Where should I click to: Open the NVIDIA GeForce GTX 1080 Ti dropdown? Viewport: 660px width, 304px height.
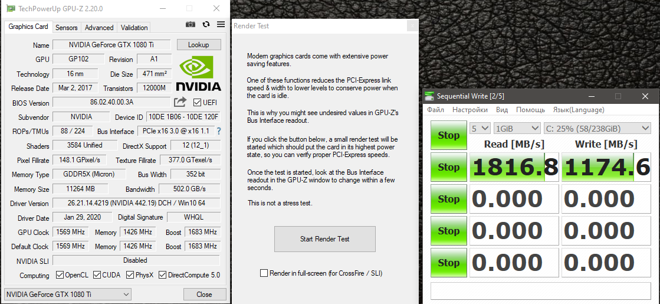(67, 295)
